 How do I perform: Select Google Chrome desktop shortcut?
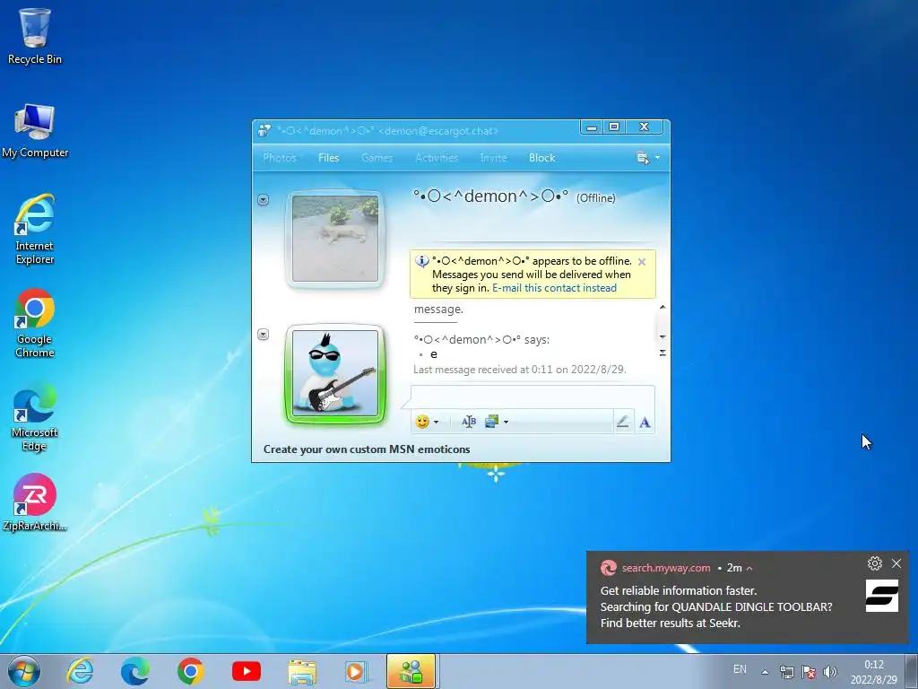[35, 323]
